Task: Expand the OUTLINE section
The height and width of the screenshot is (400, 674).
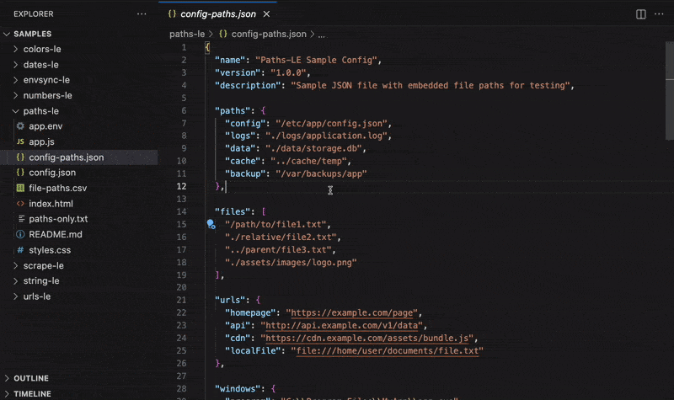Action: [7, 378]
